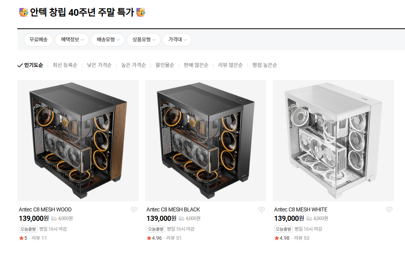Sort by 리뷰 많은순

point(230,65)
